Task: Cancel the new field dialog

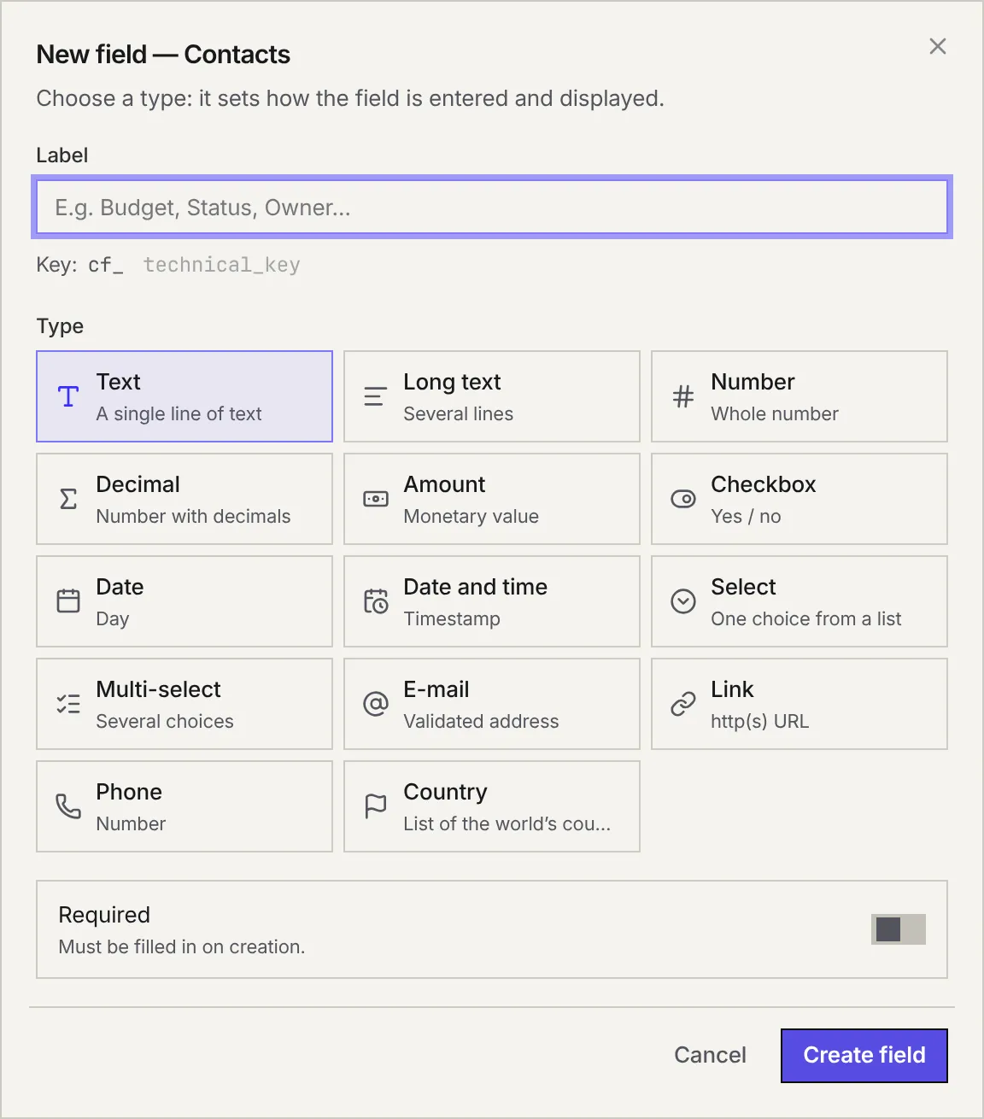Action: [x=710, y=1055]
